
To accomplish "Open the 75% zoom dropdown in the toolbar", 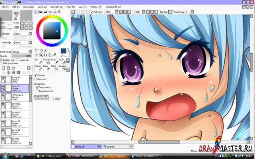I will pyautogui.click(x=117, y=12).
